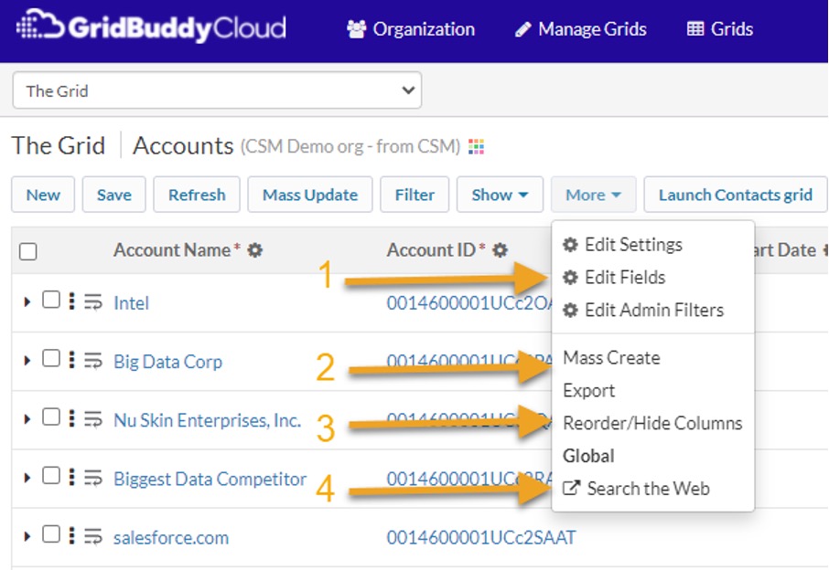Open the salesforce.com account link
The width and height of the screenshot is (829, 570).
[x=171, y=538]
